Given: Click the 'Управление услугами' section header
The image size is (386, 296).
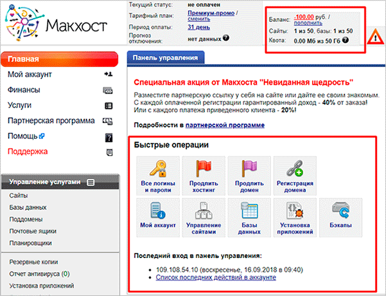Looking at the screenshot, I should 60,182.
